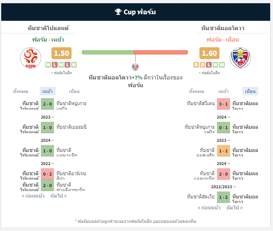Click the small Moldova badge under form bar
This screenshot has height=231, width=273.
tap(135, 67)
